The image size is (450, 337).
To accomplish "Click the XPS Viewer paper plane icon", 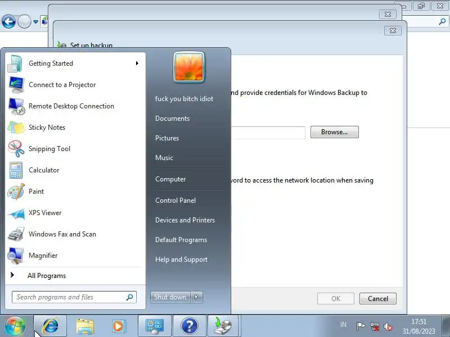I will point(16,213).
